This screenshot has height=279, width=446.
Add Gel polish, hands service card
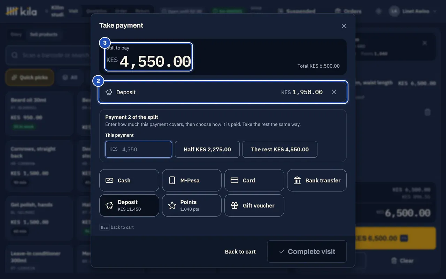pos(39,219)
